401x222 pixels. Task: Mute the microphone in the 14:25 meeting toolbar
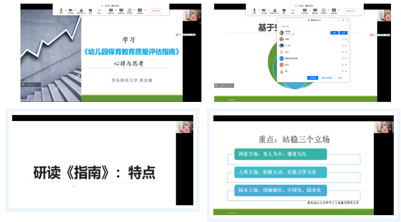pyautogui.click(x=61, y=10)
